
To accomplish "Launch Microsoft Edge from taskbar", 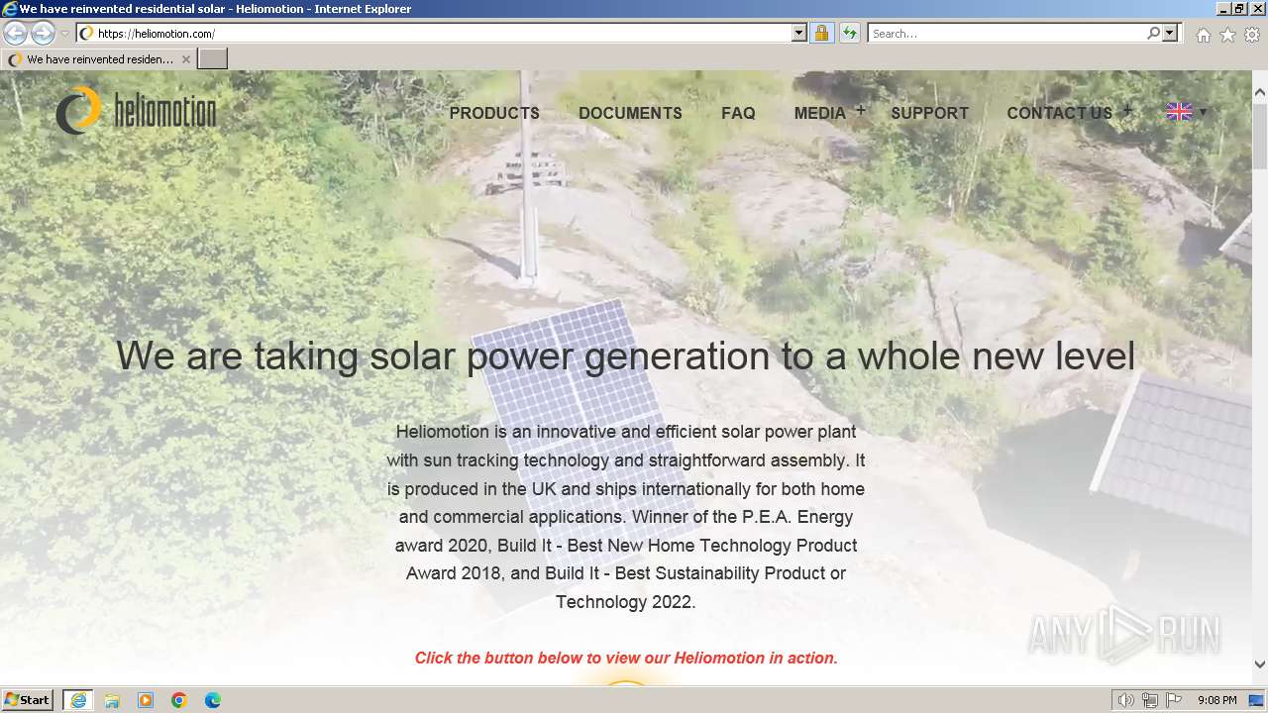I will tap(213, 700).
